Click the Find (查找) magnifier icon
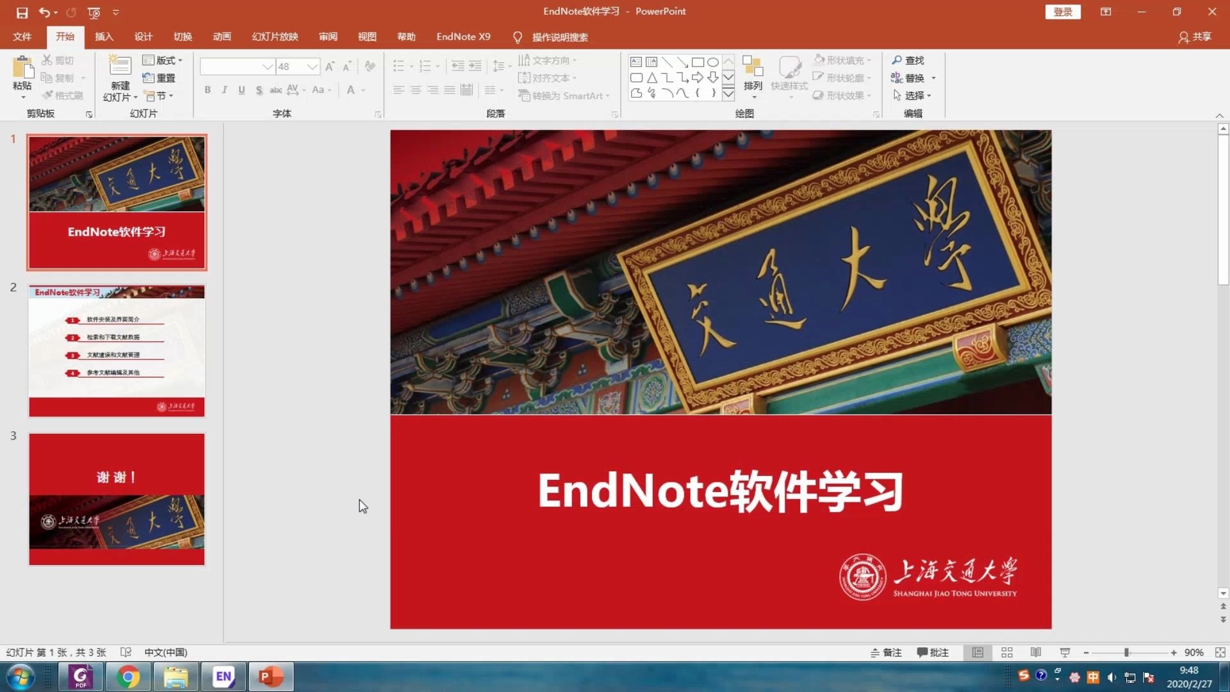The width and height of the screenshot is (1230, 692). click(x=898, y=60)
